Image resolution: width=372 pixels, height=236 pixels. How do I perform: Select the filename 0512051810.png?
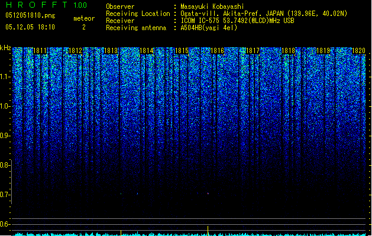(30, 15)
